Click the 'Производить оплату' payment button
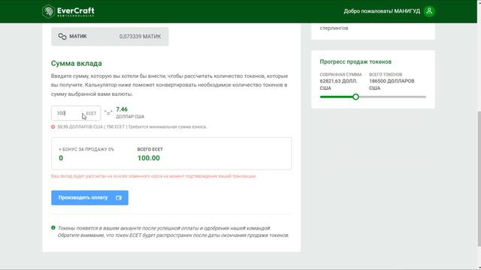Screen dimensions: 481x270 [89, 198]
